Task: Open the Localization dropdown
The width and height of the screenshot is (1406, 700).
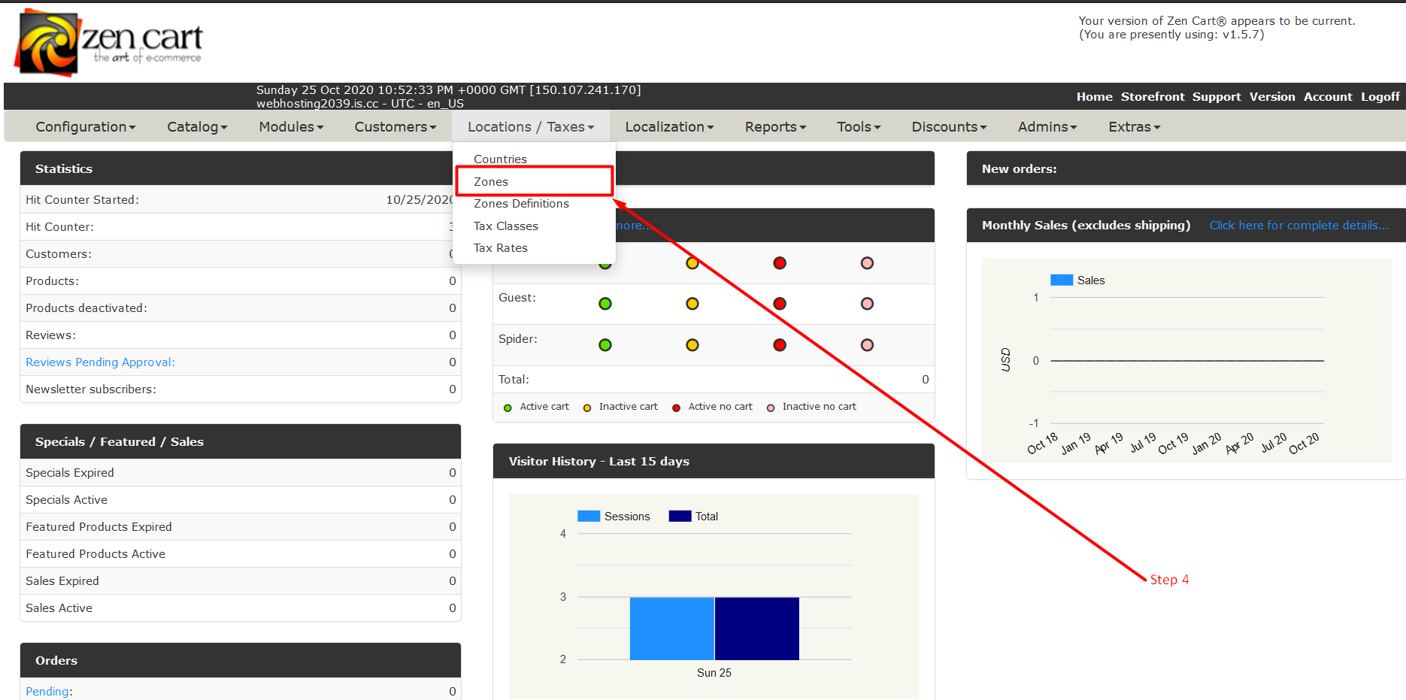Action: pyautogui.click(x=669, y=127)
